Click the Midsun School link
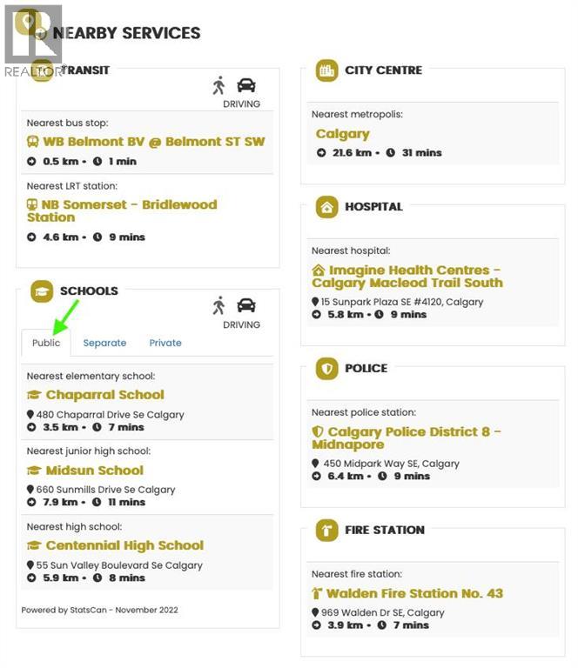 coord(94,471)
